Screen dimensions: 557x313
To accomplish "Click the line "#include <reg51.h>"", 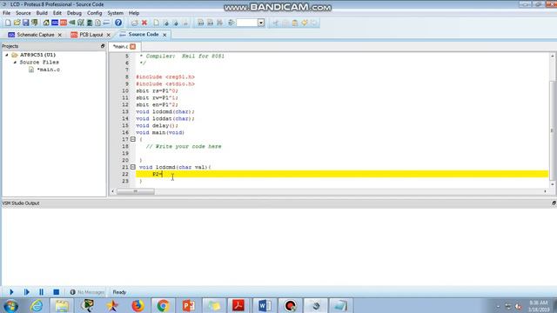I will pos(165,77).
